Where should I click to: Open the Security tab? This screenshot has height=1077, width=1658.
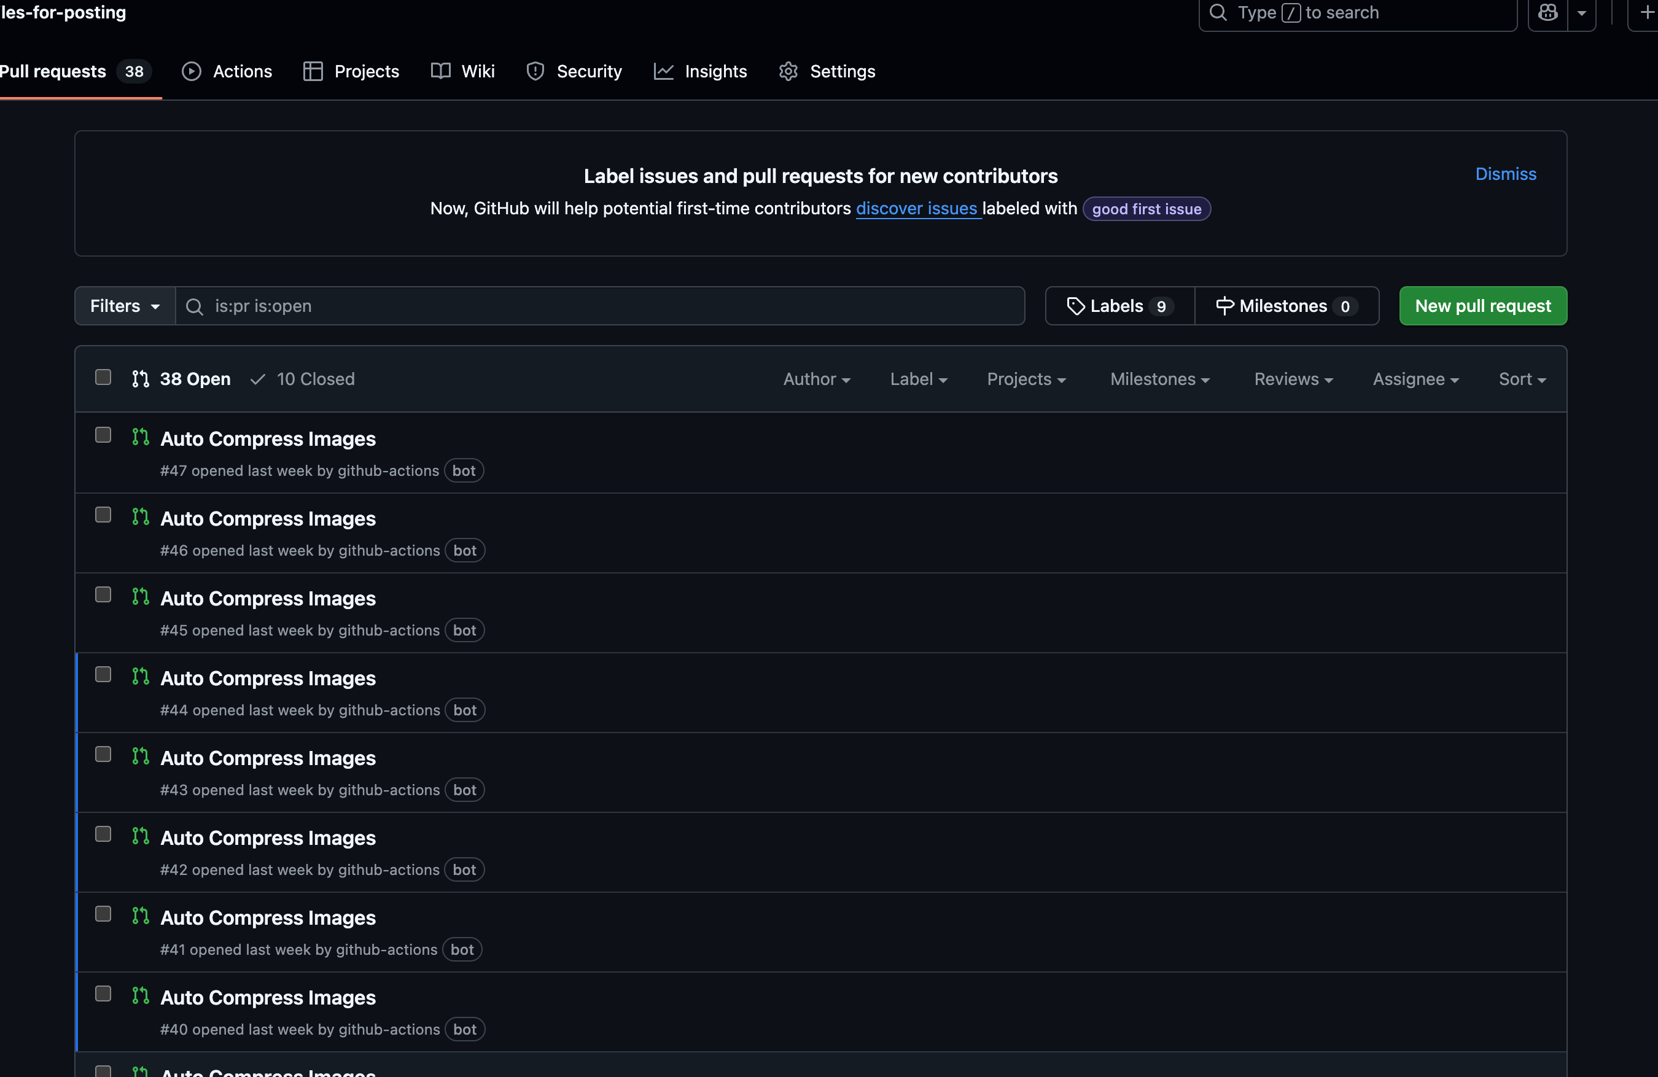click(574, 71)
